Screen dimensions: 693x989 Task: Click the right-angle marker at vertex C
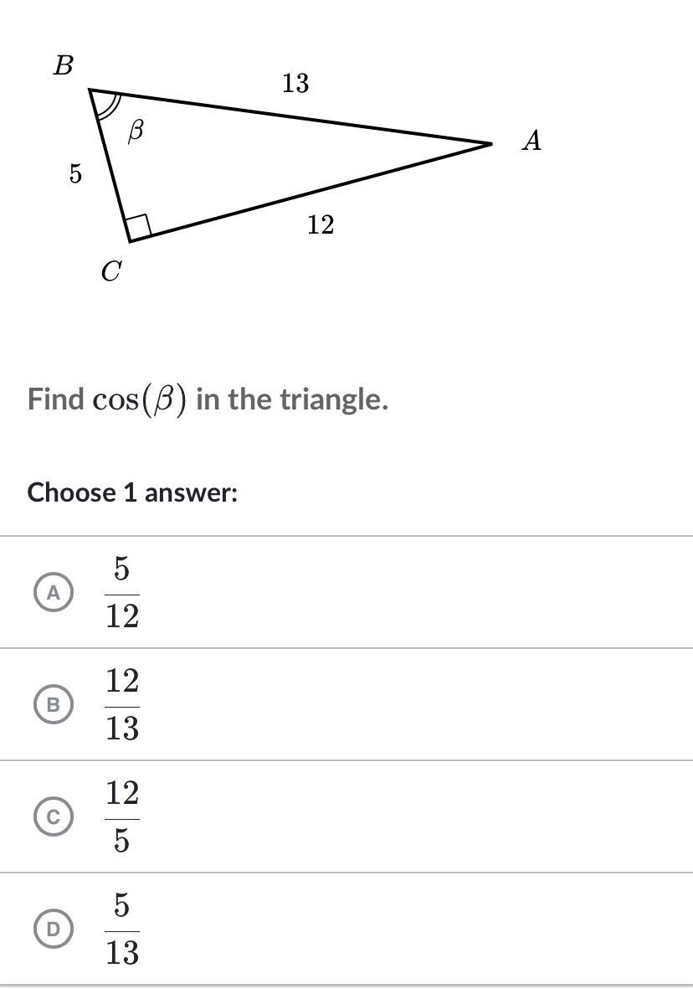pyautogui.click(x=138, y=226)
